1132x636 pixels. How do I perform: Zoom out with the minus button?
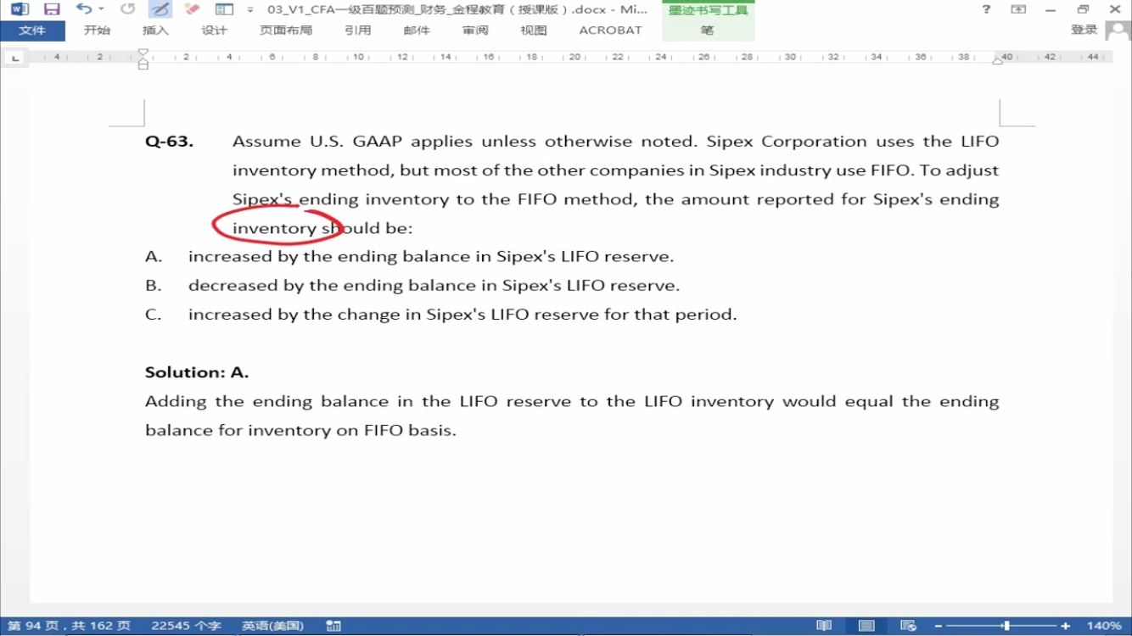point(939,626)
